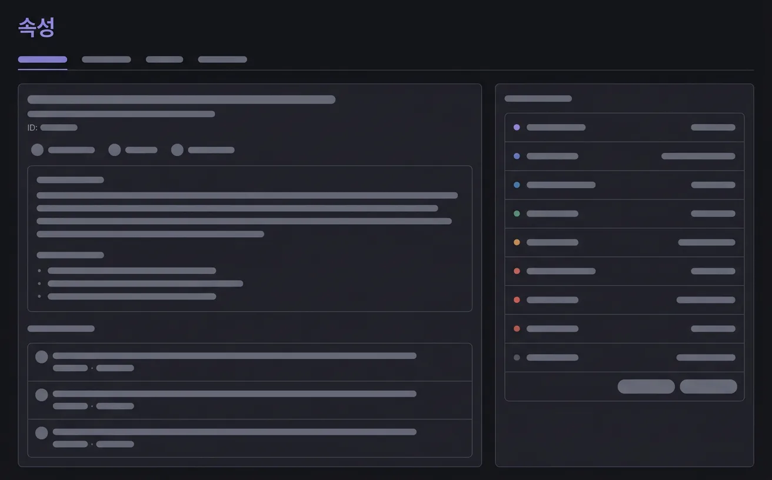Open the last tab in the tab bar

(x=222, y=59)
